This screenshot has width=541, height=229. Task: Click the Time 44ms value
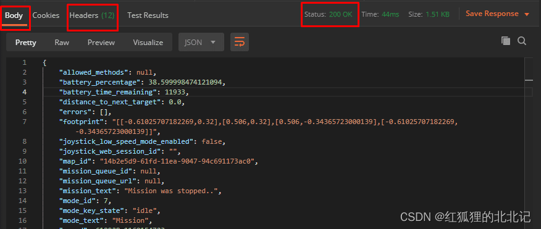tap(390, 14)
